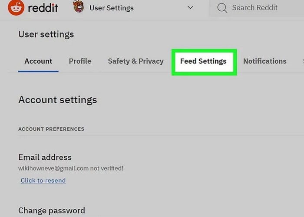The image size is (304, 217).
Task: Focus the Search Reddit field
Action: pyautogui.click(x=257, y=8)
